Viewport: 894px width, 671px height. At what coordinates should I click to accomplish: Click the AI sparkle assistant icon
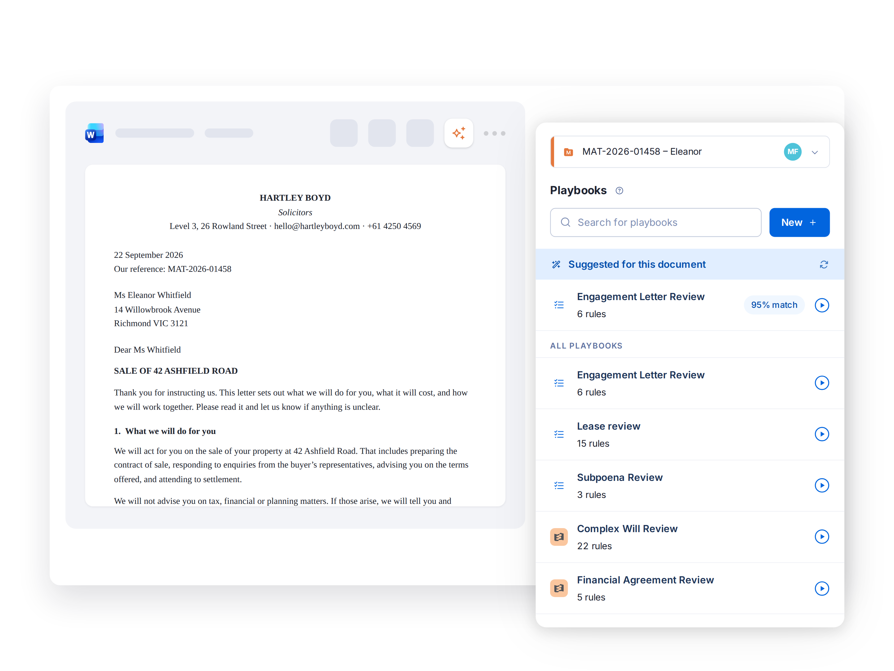point(458,133)
